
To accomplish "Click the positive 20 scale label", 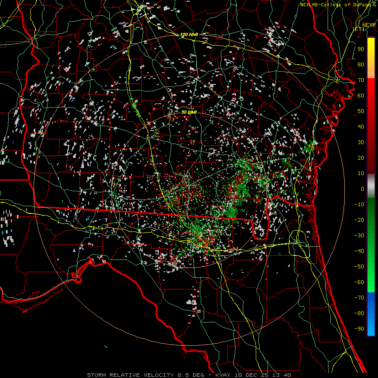I will tap(361, 157).
